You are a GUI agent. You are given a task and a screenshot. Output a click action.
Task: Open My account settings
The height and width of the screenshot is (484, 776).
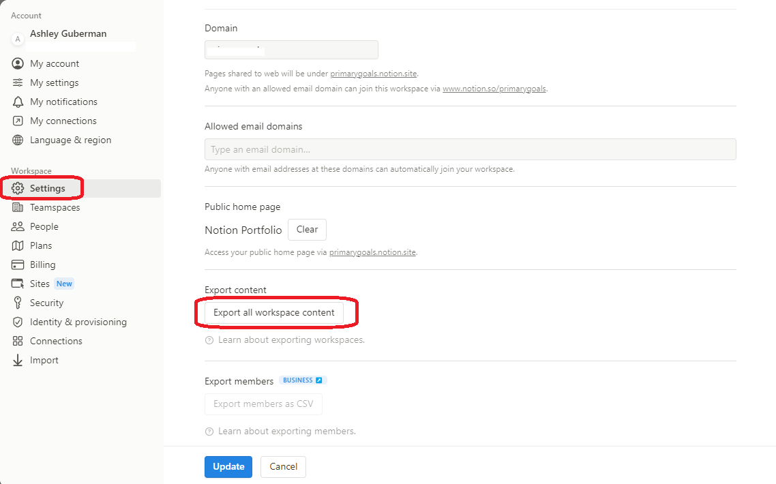point(55,63)
